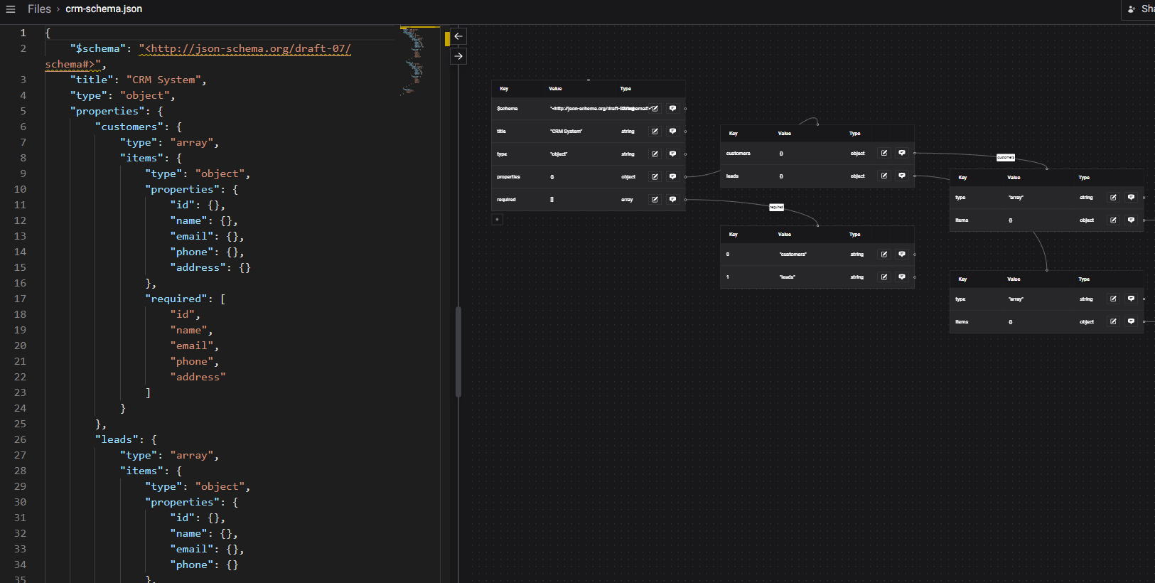The width and height of the screenshot is (1155, 583).
Task: Select the required key cell in root node
Action: (x=507, y=200)
